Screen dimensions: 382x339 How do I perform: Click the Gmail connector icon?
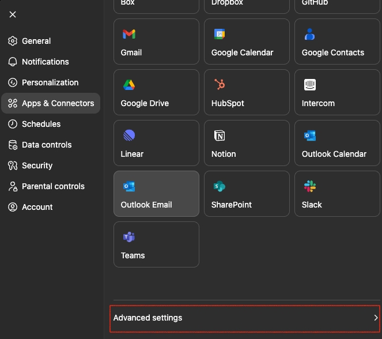[x=129, y=35]
